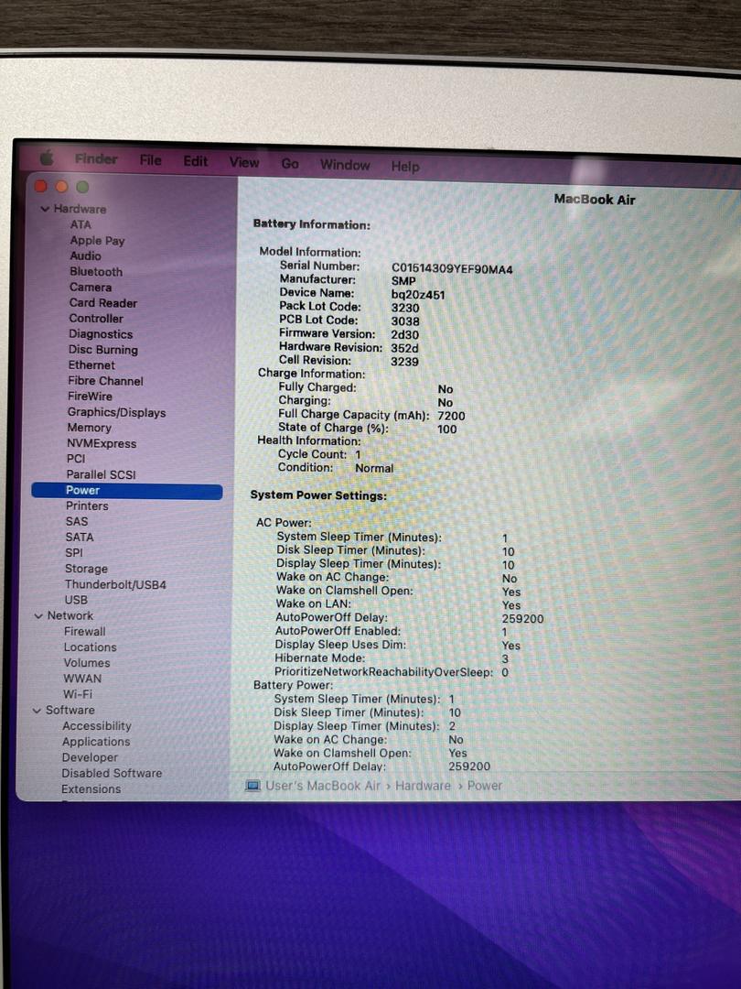Viewport: 741px width, 989px height.
Task: Select Camera in the sidebar
Action: coord(90,287)
